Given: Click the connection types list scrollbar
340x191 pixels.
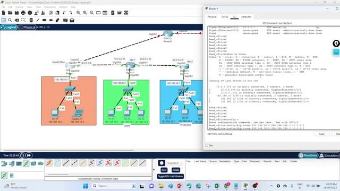Looking at the screenshot, I should coord(58,175).
